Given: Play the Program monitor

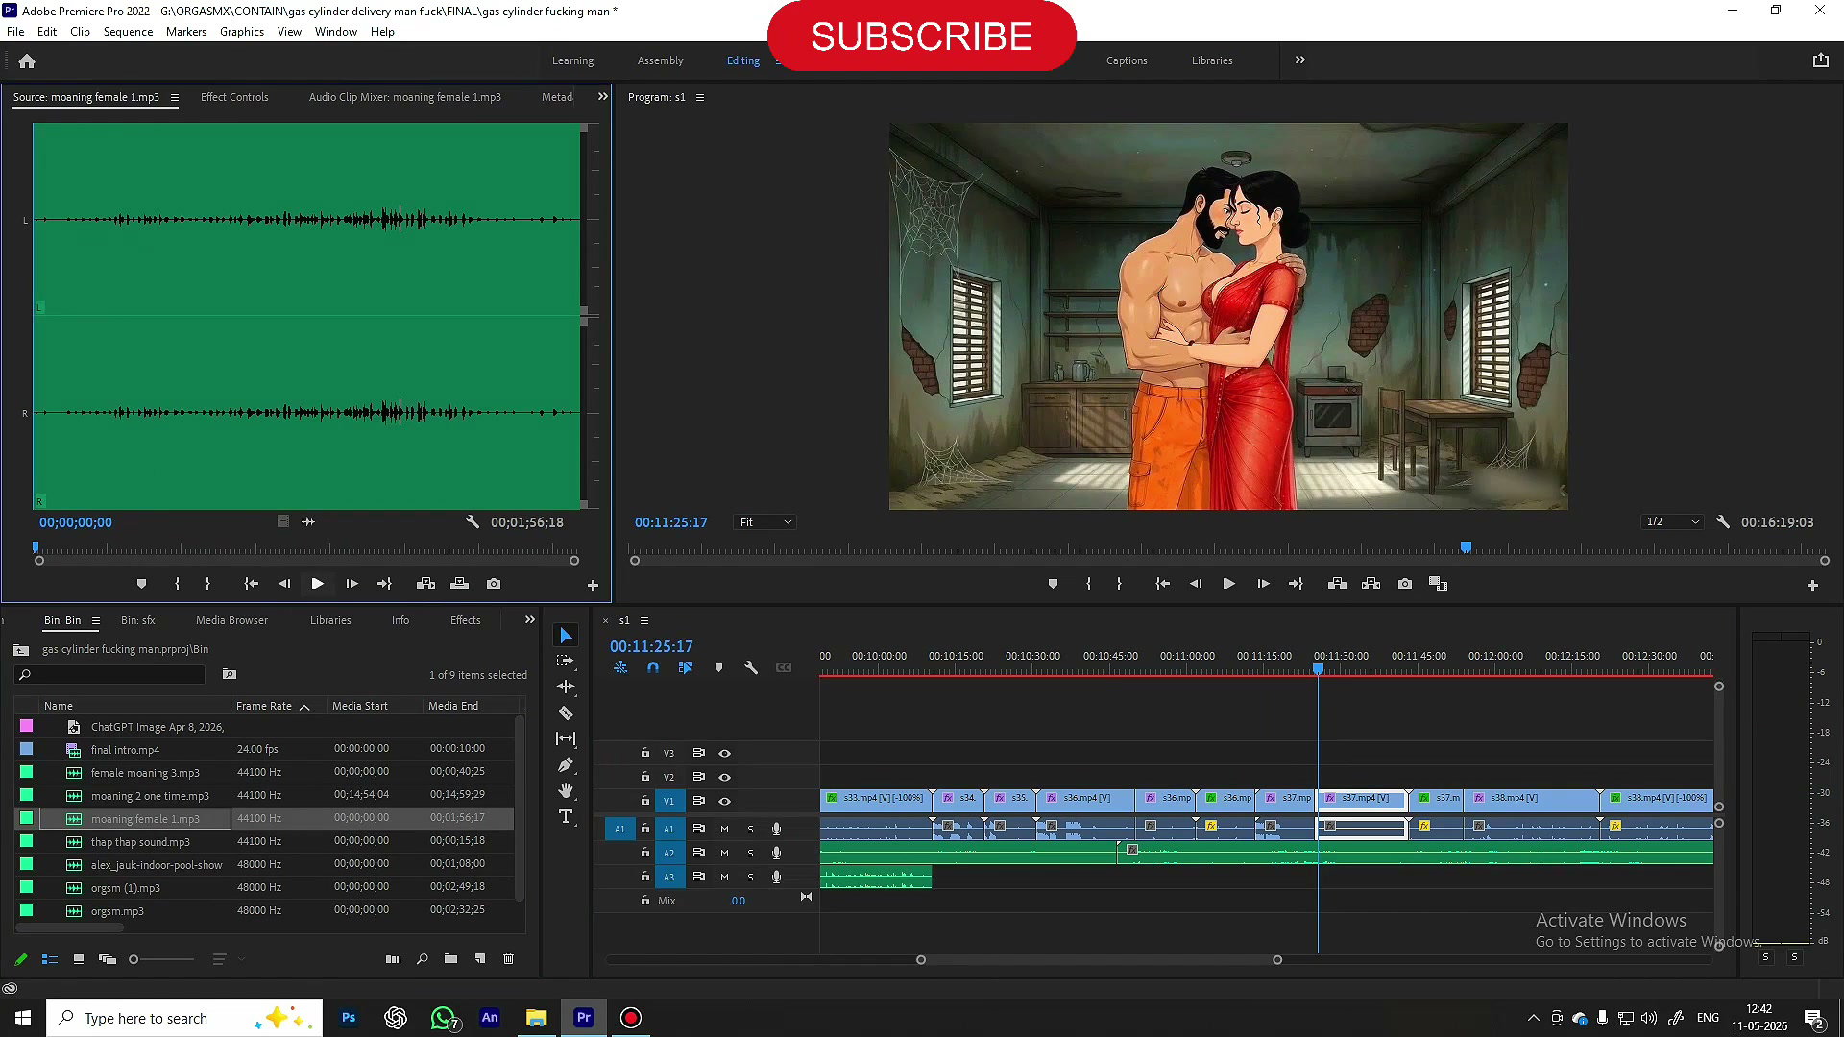Looking at the screenshot, I should pyautogui.click(x=1228, y=584).
